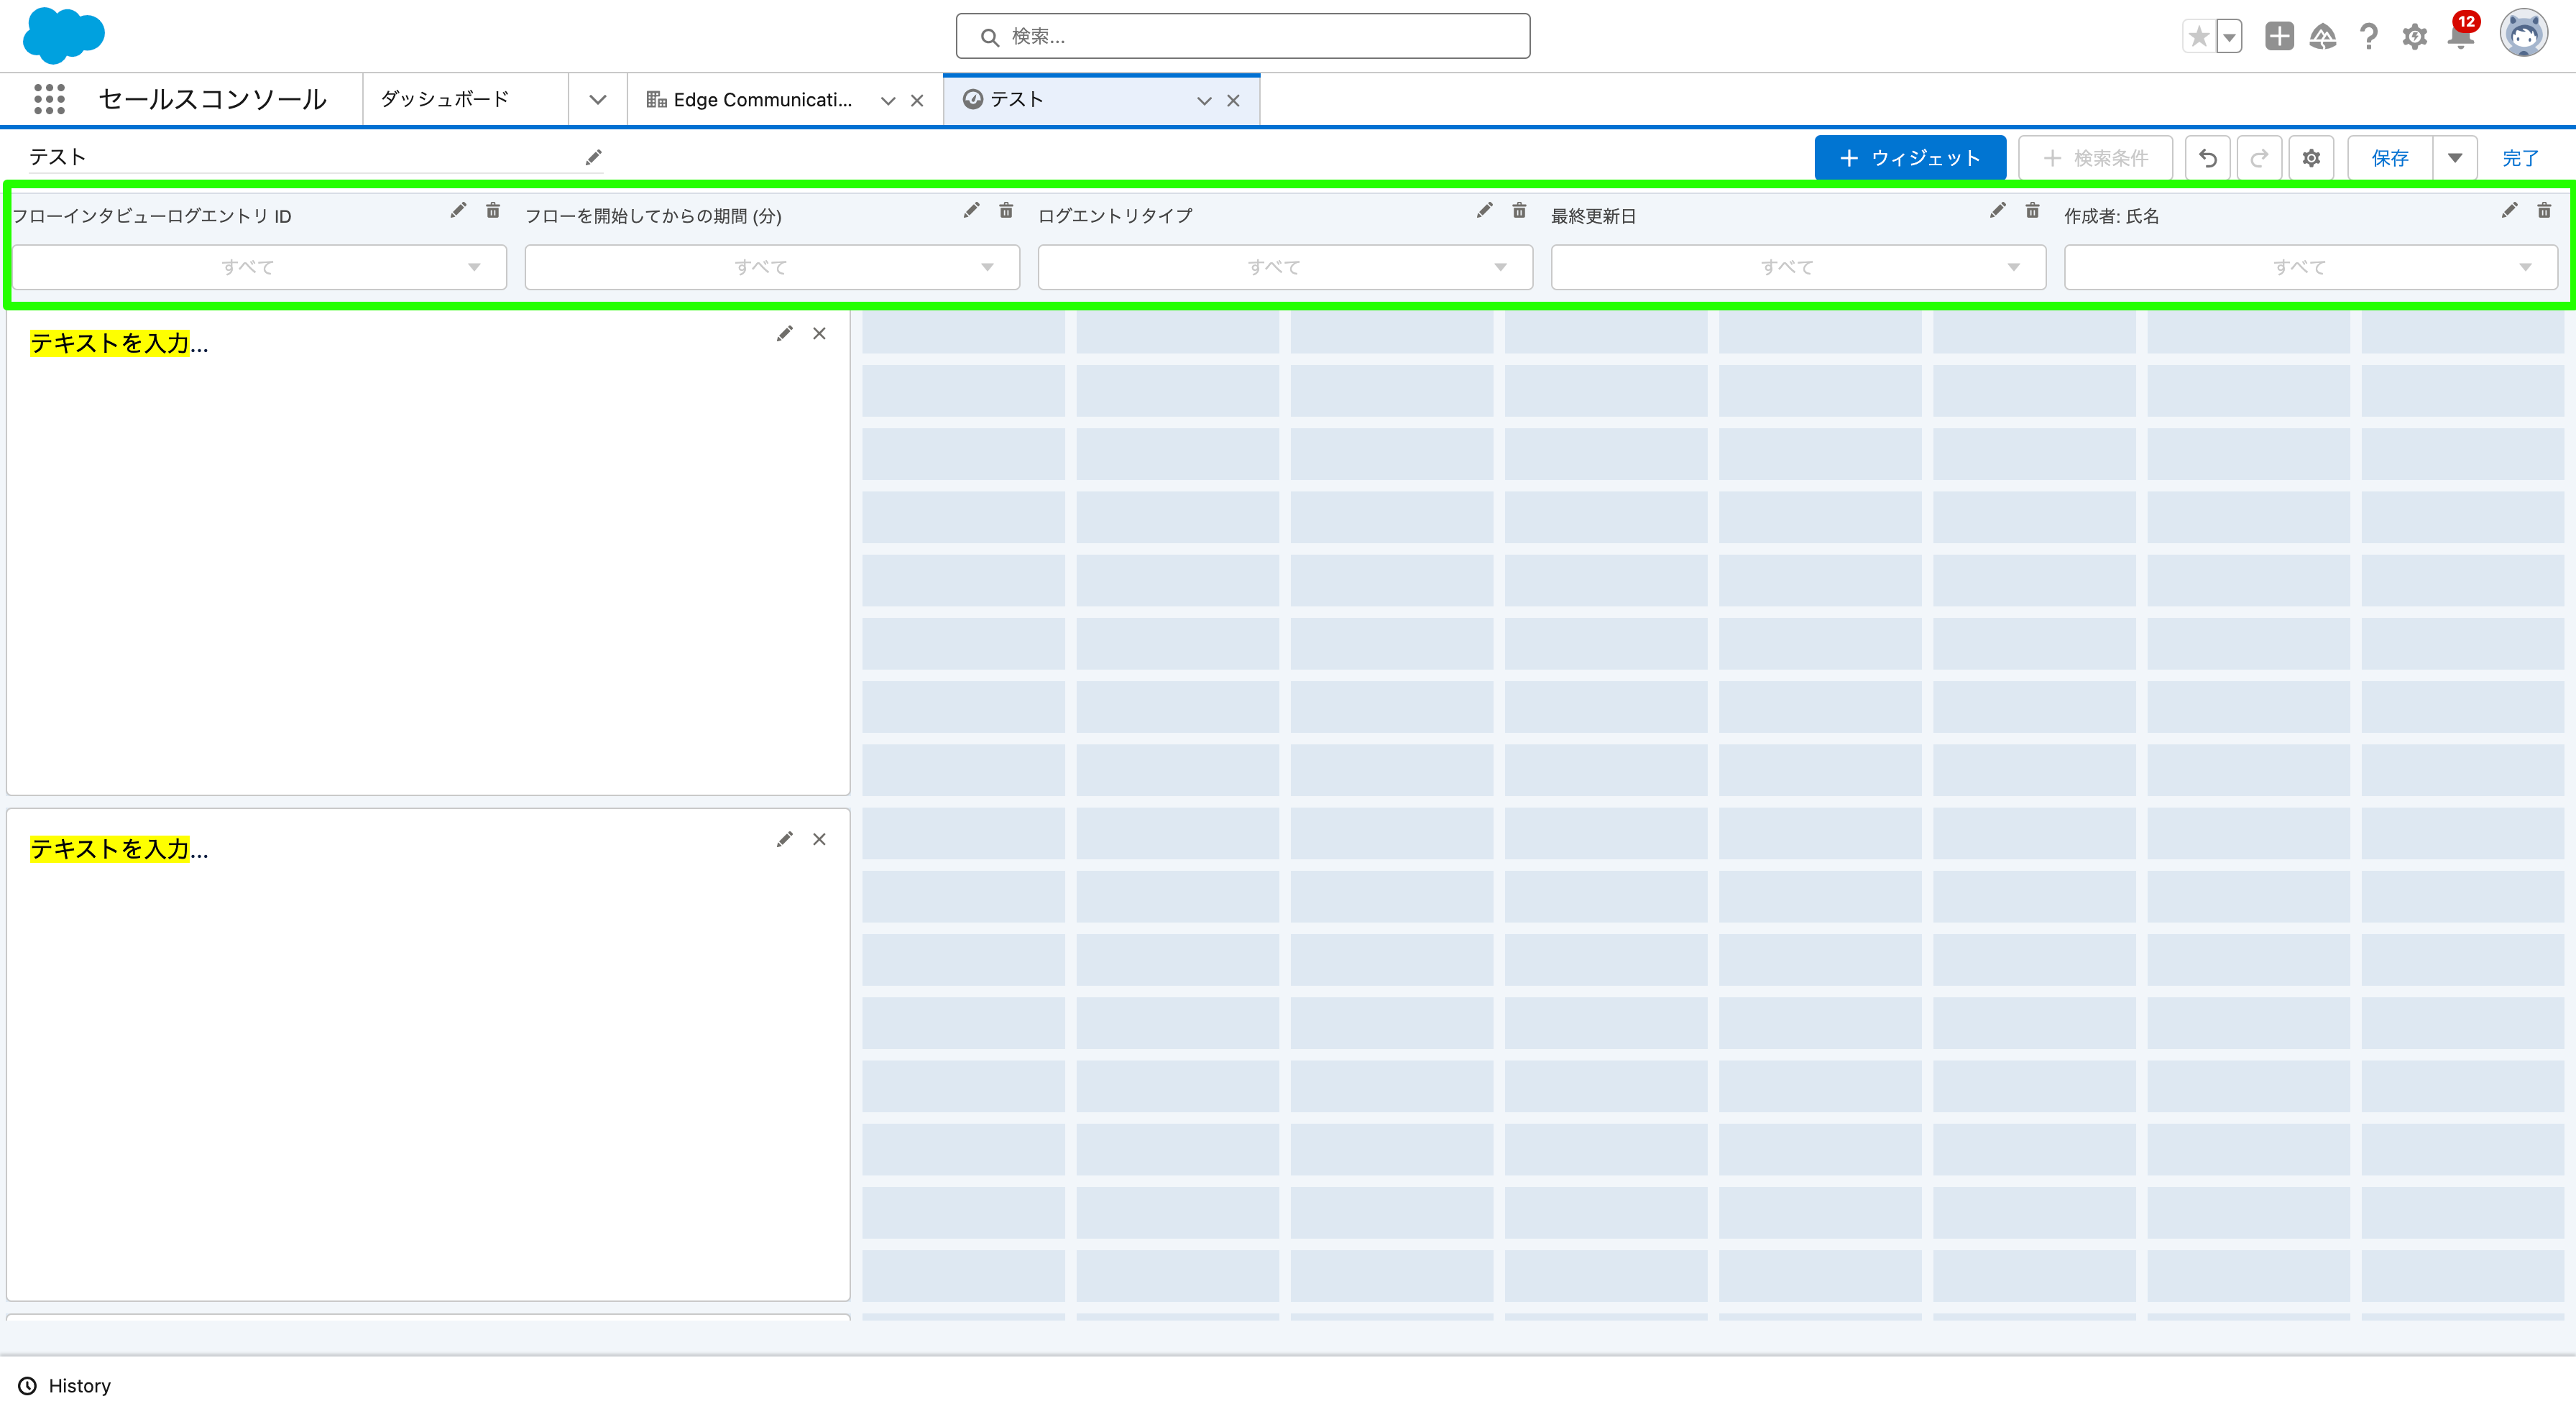Screen dimensions: 2576x1414
Task: Remove the 最終更新日 filter with trash icon
Action: tap(2032, 211)
